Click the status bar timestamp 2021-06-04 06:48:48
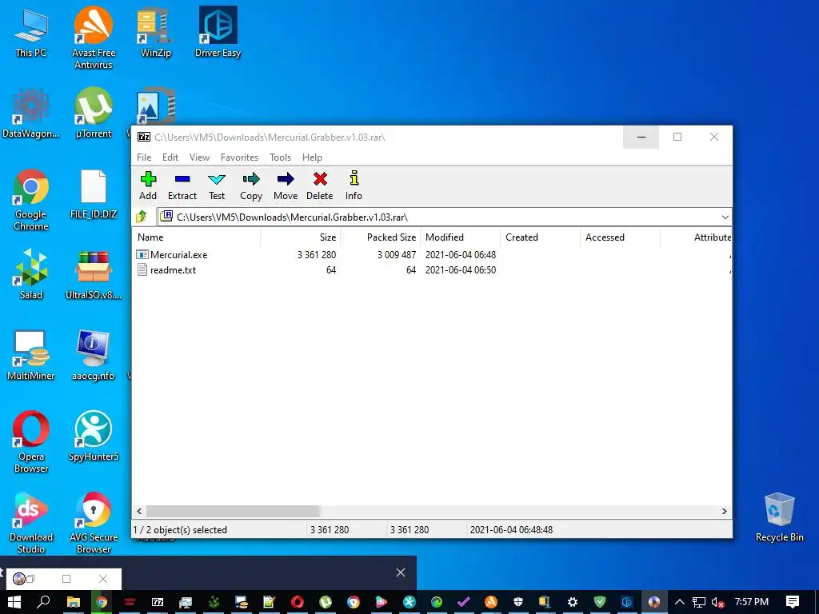819x614 pixels. click(511, 530)
